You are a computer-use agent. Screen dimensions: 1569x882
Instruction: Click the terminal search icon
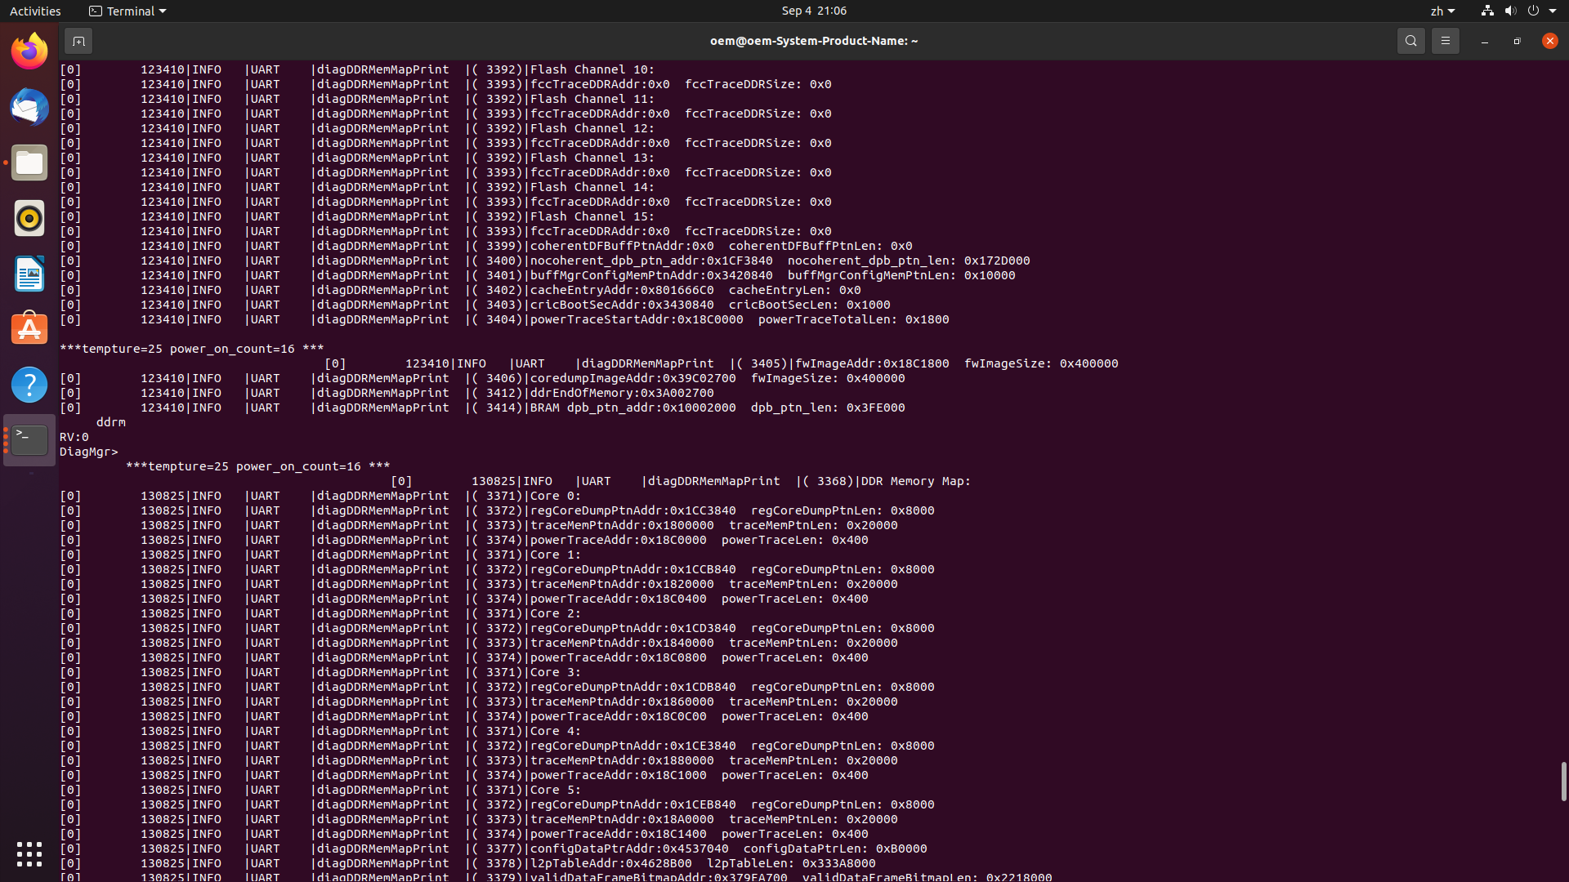pyautogui.click(x=1410, y=41)
